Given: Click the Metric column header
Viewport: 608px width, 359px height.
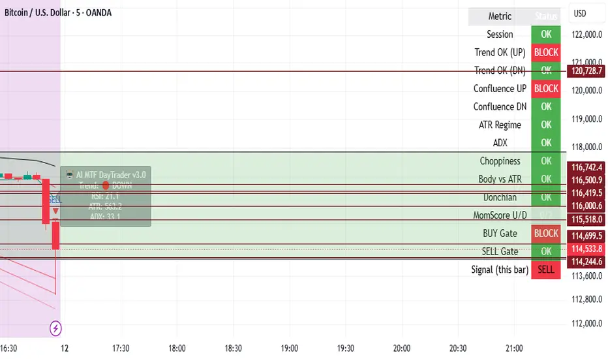Looking at the screenshot, I should point(500,16).
